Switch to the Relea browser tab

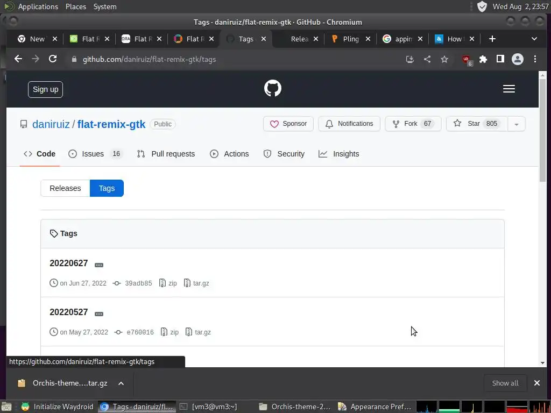click(299, 39)
